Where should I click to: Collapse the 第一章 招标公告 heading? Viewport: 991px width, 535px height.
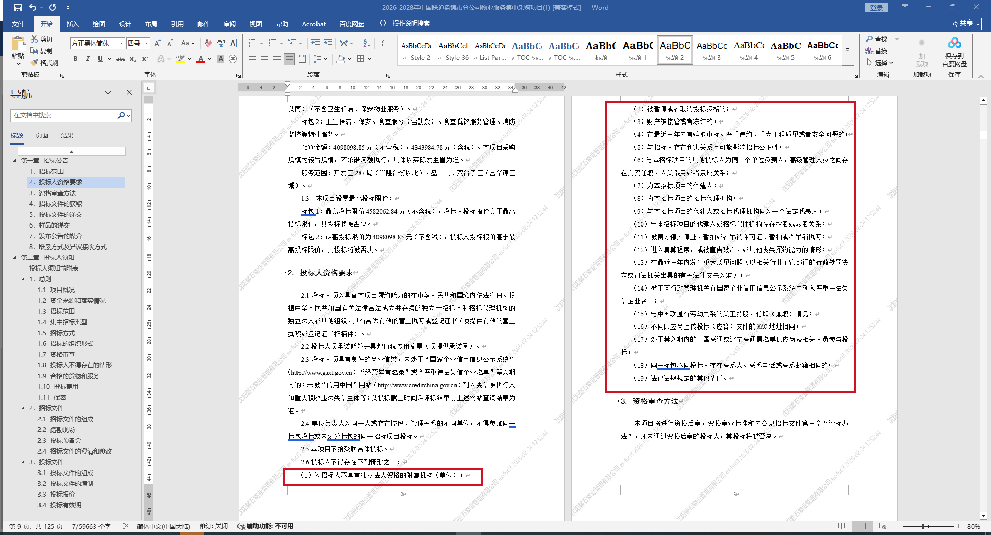coord(14,161)
